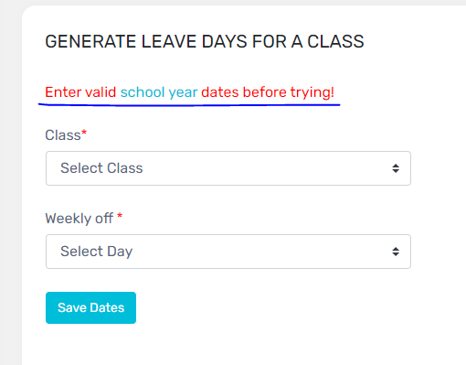Viewport: 466px width, 365px height.
Task: Click empty card area below Save Dates
Action: click(x=244, y=345)
